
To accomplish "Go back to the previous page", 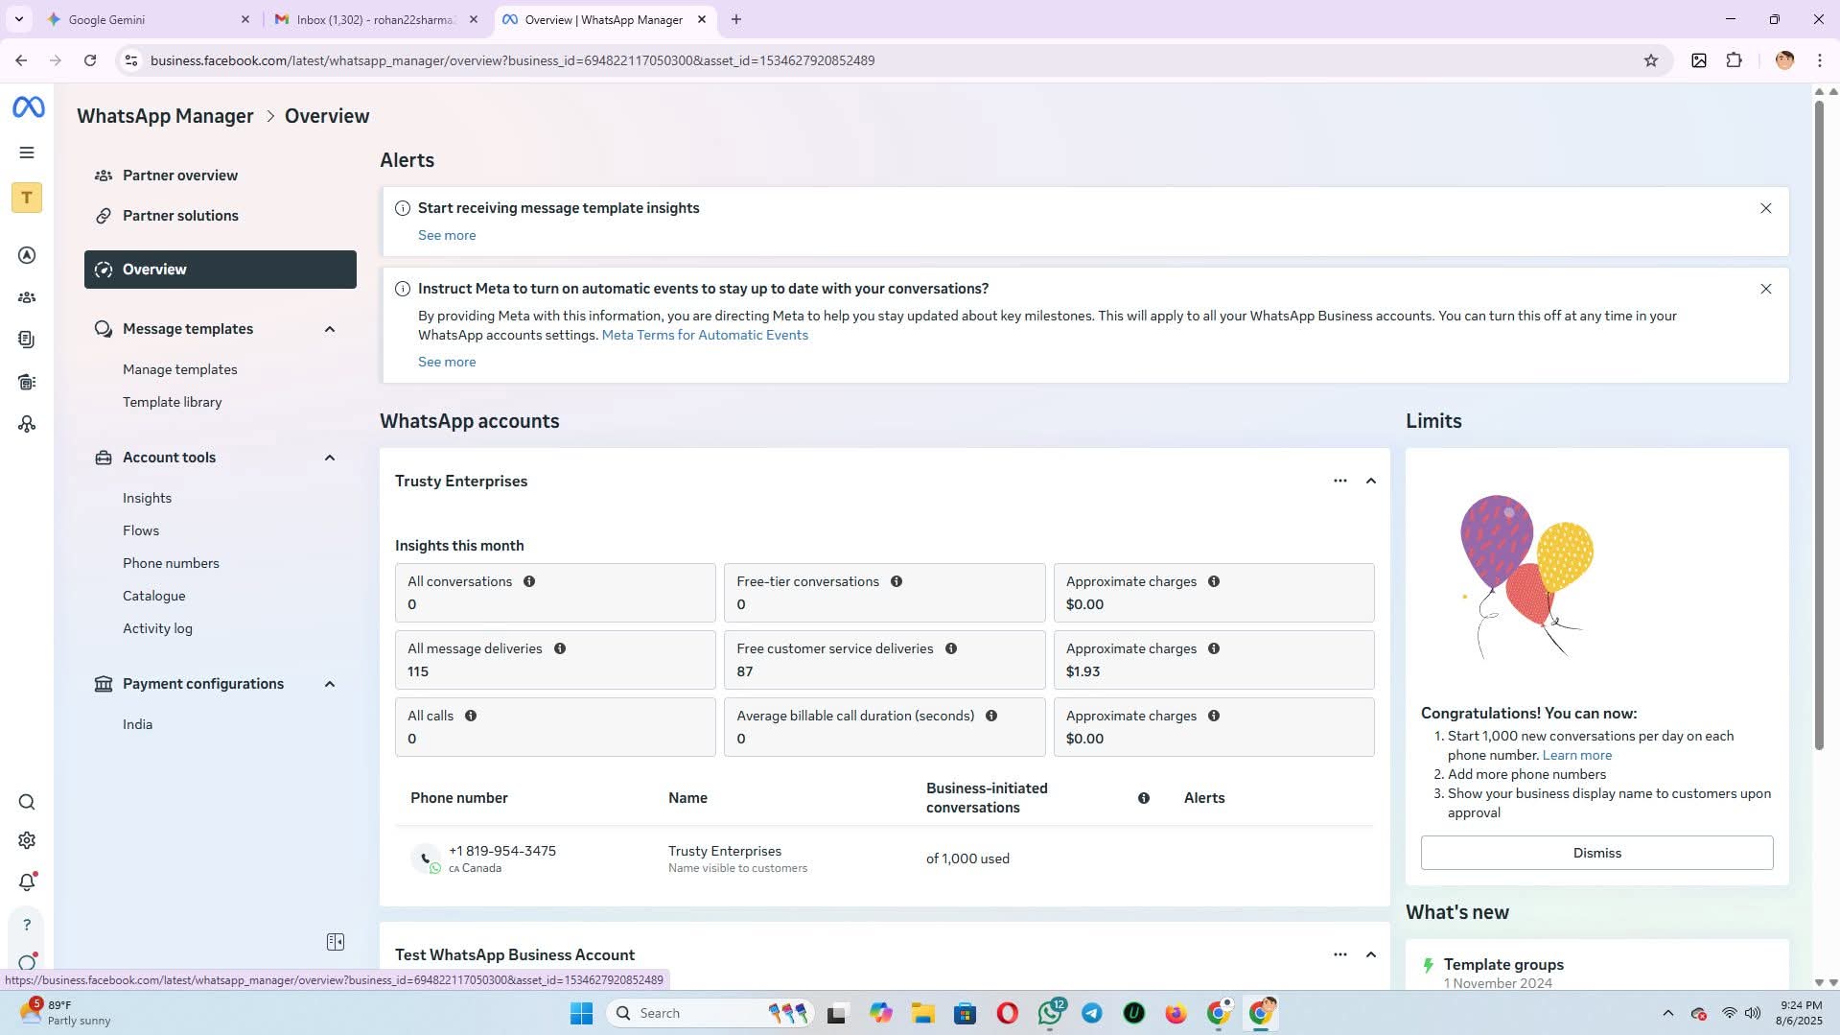I will (21, 60).
